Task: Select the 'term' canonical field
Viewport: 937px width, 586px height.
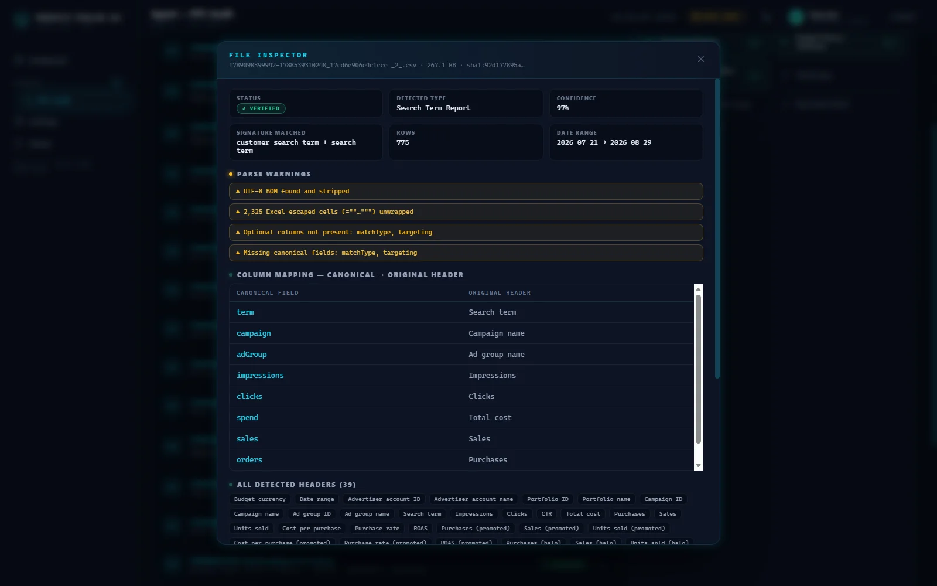Action: point(245,312)
